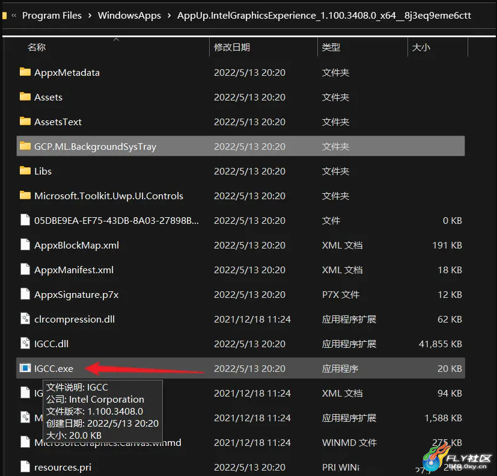The image size is (497, 476).
Task: Open the AppxMetadata folder icon
Action: point(25,72)
